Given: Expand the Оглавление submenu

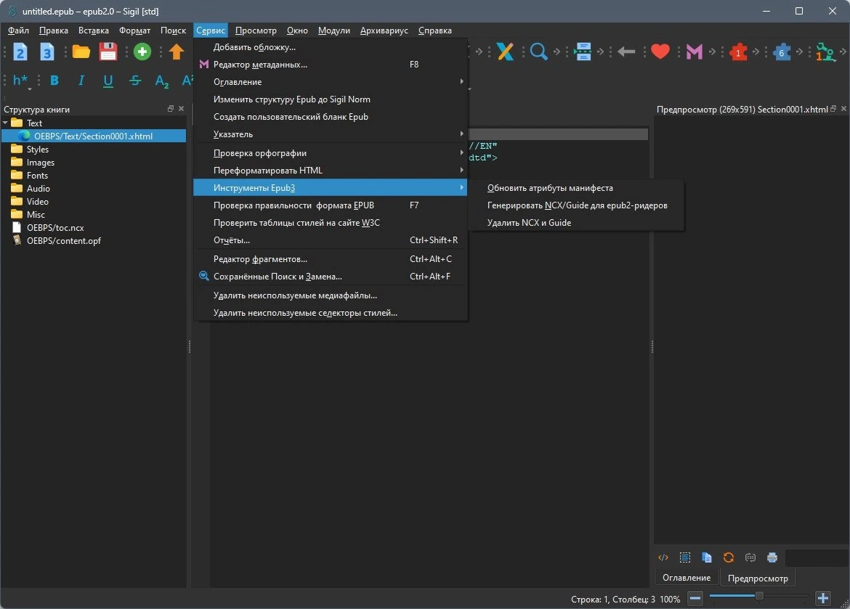Looking at the screenshot, I should pos(331,82).
